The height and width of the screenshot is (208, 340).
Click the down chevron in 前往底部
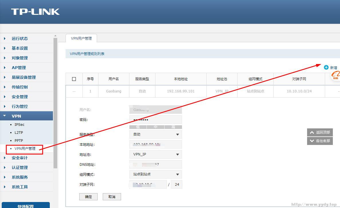pyautogui.click(x=312, y=141)
